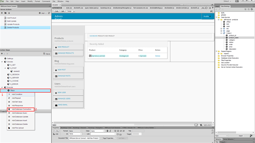Click the Italic formatting icon
Screen dimensions: 255x143
click(110, 131)
